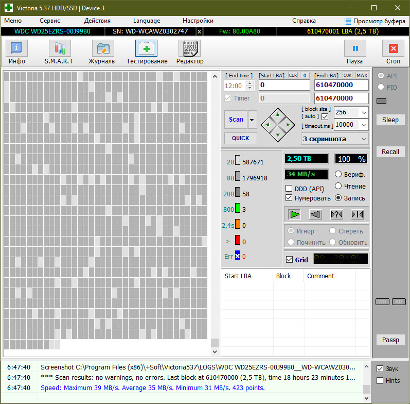Open the Редактор hex editor icon
This screenshot has width=410, height=404.
(x=189, y=49)
